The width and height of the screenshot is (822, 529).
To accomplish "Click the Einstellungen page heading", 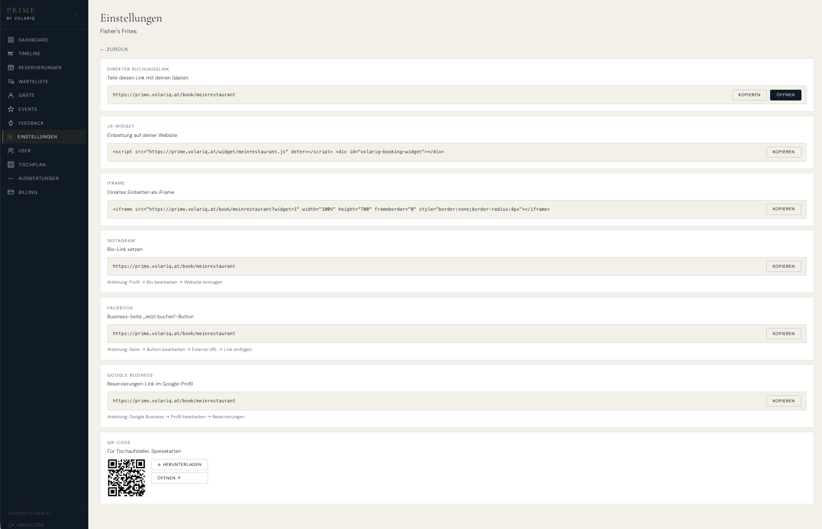I will [131, 18].
